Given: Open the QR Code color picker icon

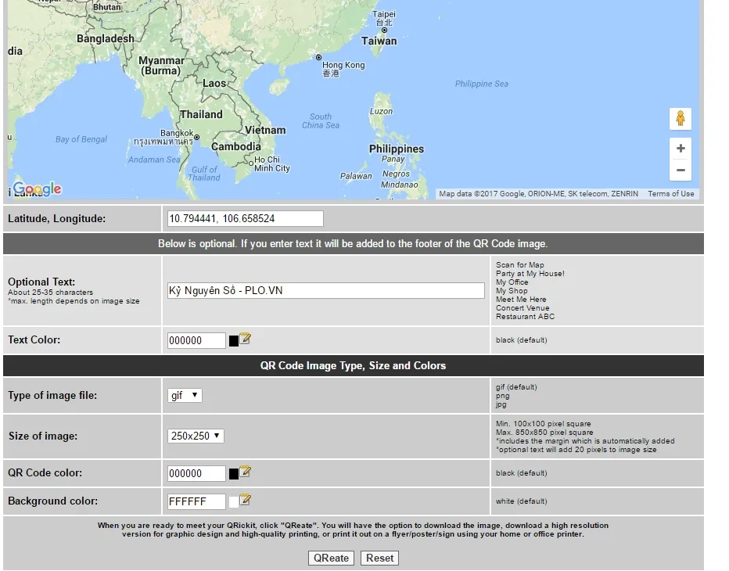Looking at the screenshot, I should click(x=246, y=472).
